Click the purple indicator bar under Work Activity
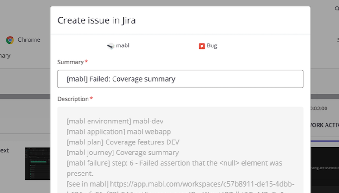The image size is (339, 193). 324,141
